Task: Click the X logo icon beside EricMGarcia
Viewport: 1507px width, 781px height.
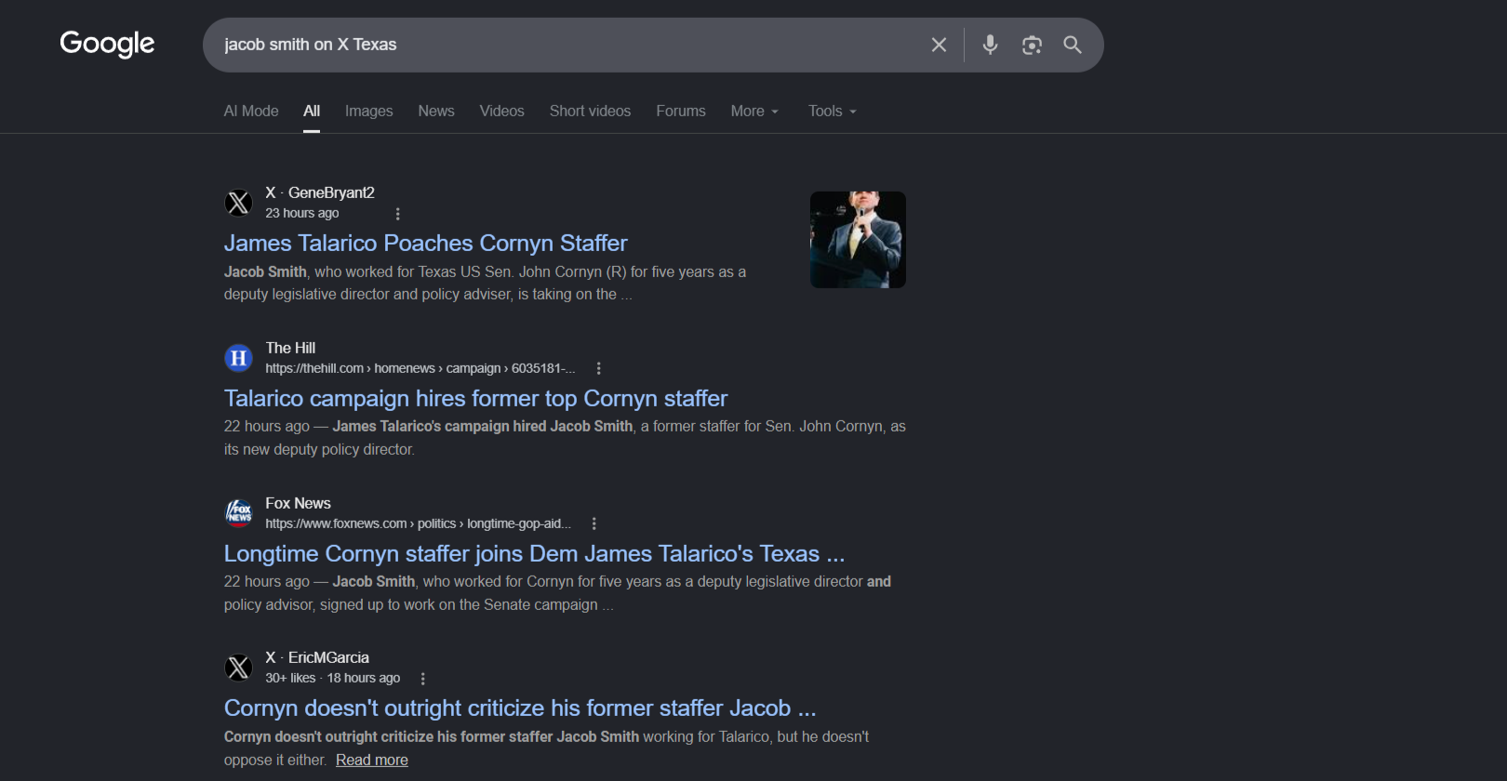Action: tap(239, 668)
